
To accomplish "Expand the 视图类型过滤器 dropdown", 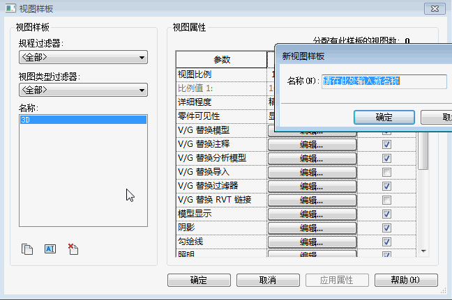I will tap(83, 90).
